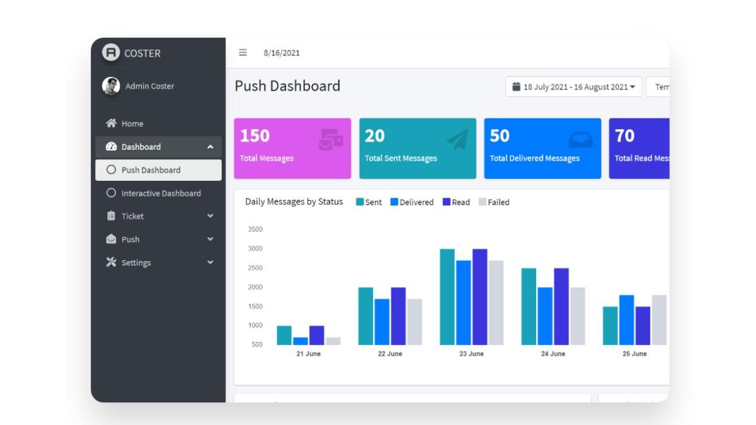Viewport: 756px width, 425px height.
Task: Click the Push envelope icon in sidebar
Action: 112,239
